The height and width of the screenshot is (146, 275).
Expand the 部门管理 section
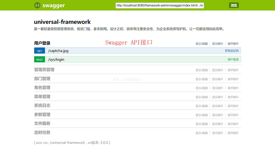(x=42, y=79)
